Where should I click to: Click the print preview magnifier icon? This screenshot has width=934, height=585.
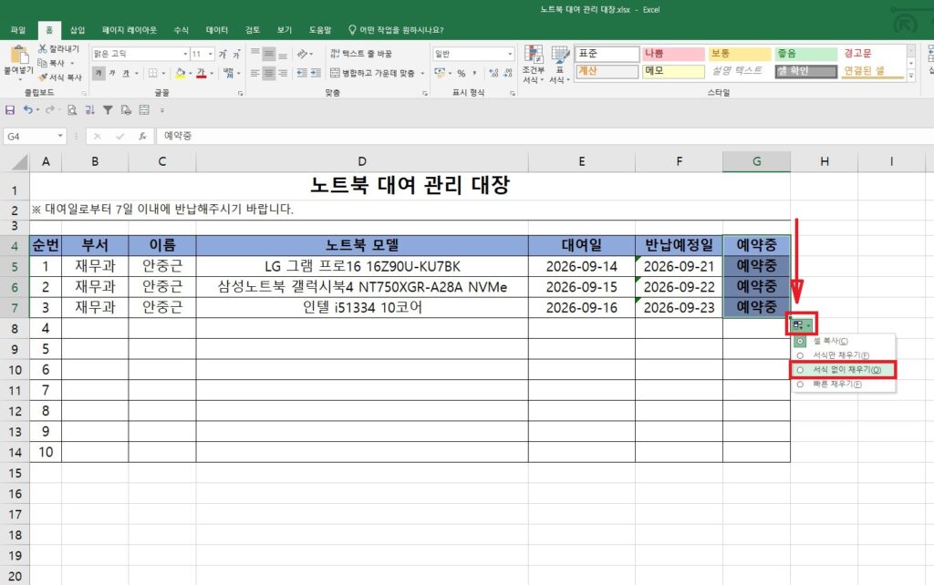point(71,109)
